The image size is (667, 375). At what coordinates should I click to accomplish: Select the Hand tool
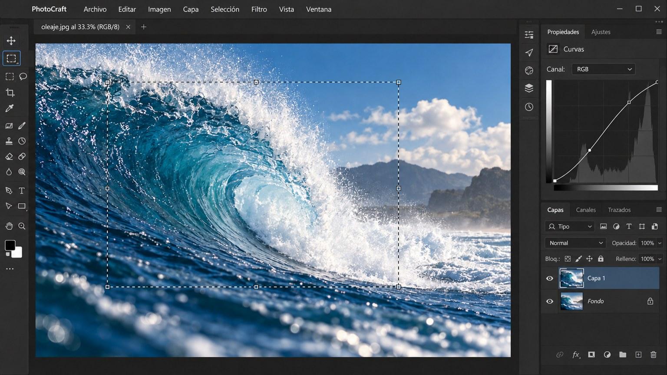click(9, 226)
